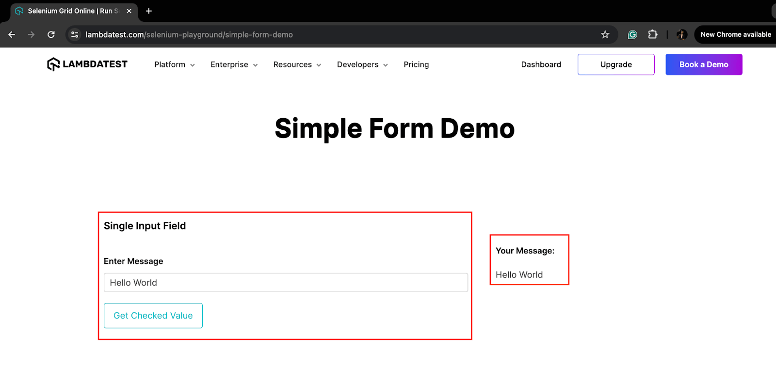
Task: Expand the Enterprise menu
Action: click(x=234, y=64)
